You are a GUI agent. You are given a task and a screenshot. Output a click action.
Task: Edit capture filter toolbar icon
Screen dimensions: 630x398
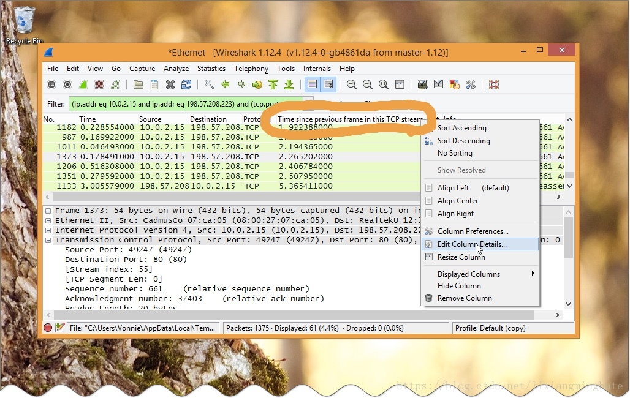422,84
